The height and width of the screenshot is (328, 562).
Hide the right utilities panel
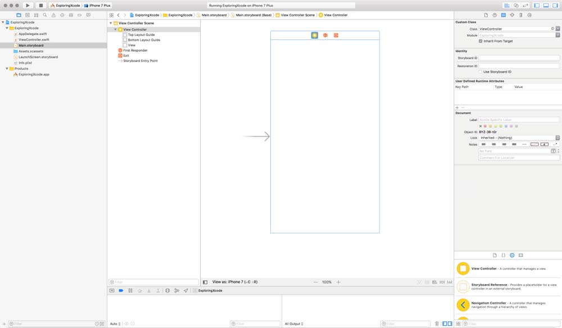tap(555, 5)
